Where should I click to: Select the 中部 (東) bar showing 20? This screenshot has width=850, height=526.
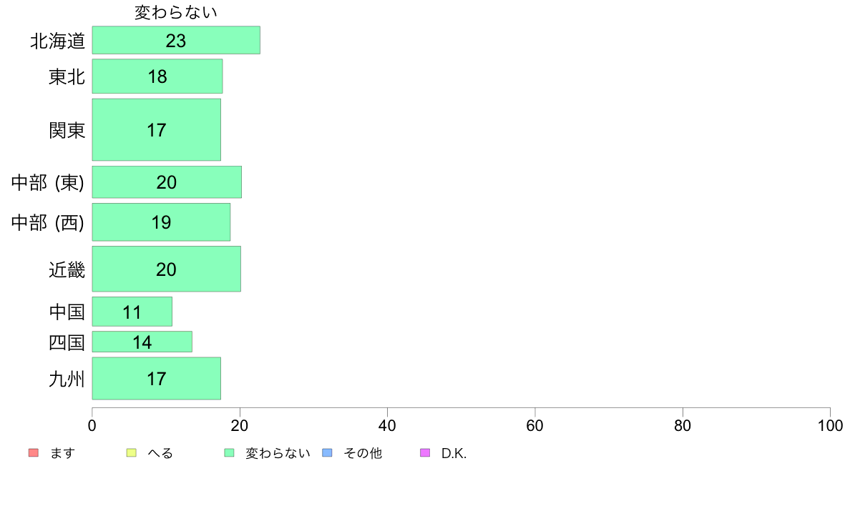[167, 182]
